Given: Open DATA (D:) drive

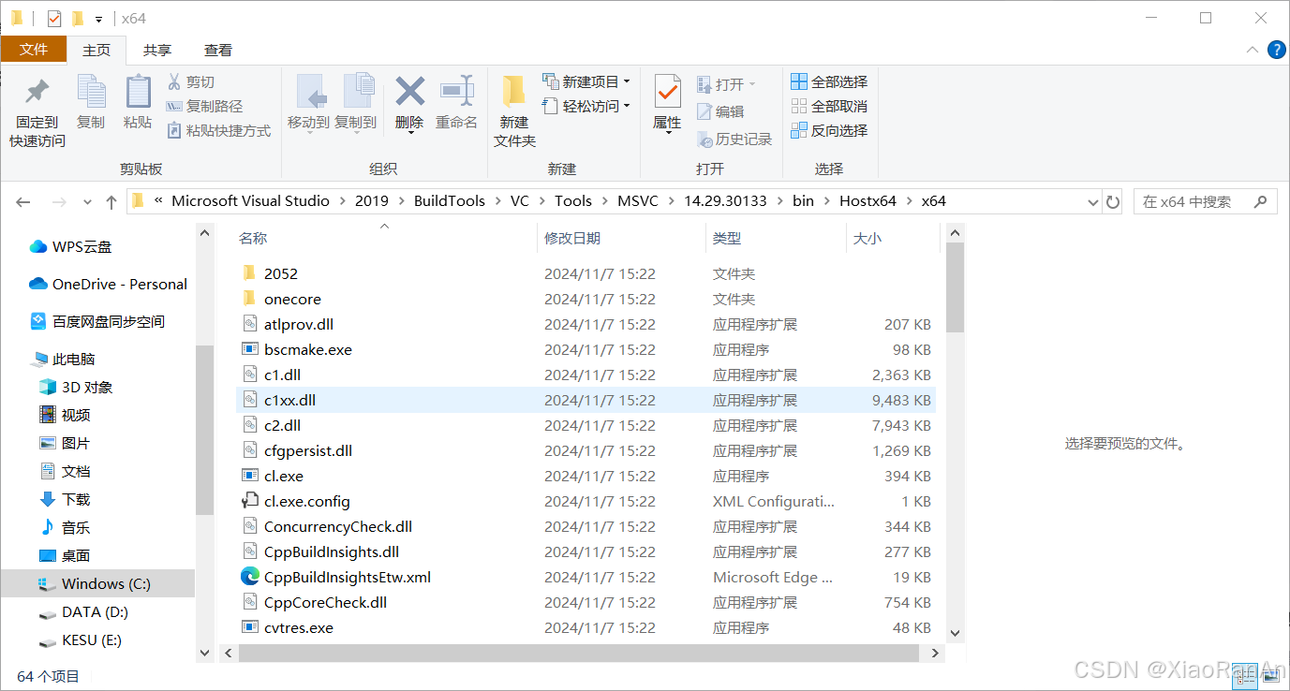Looking at the screenshot, I should (82, 611).
